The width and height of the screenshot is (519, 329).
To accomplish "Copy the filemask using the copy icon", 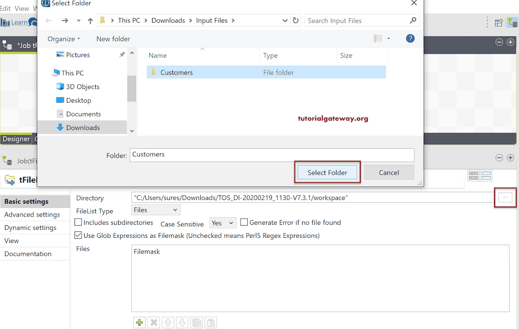I will pos(196,322).
